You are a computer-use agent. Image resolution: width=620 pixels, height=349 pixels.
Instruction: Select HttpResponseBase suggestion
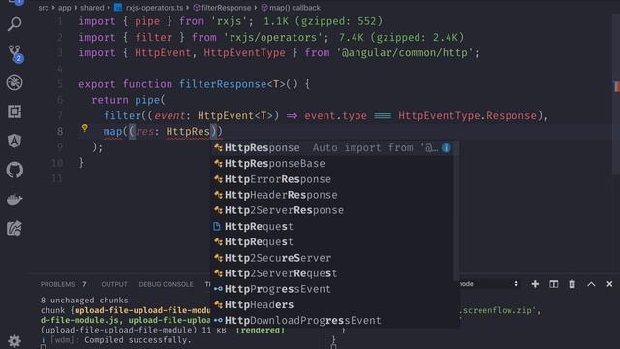click(x=331, y=164)
